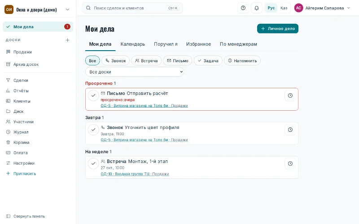The height and width of the screenshot is (224, 359).
Task: Switch to the Календарь tab
Action: point(133,44)
